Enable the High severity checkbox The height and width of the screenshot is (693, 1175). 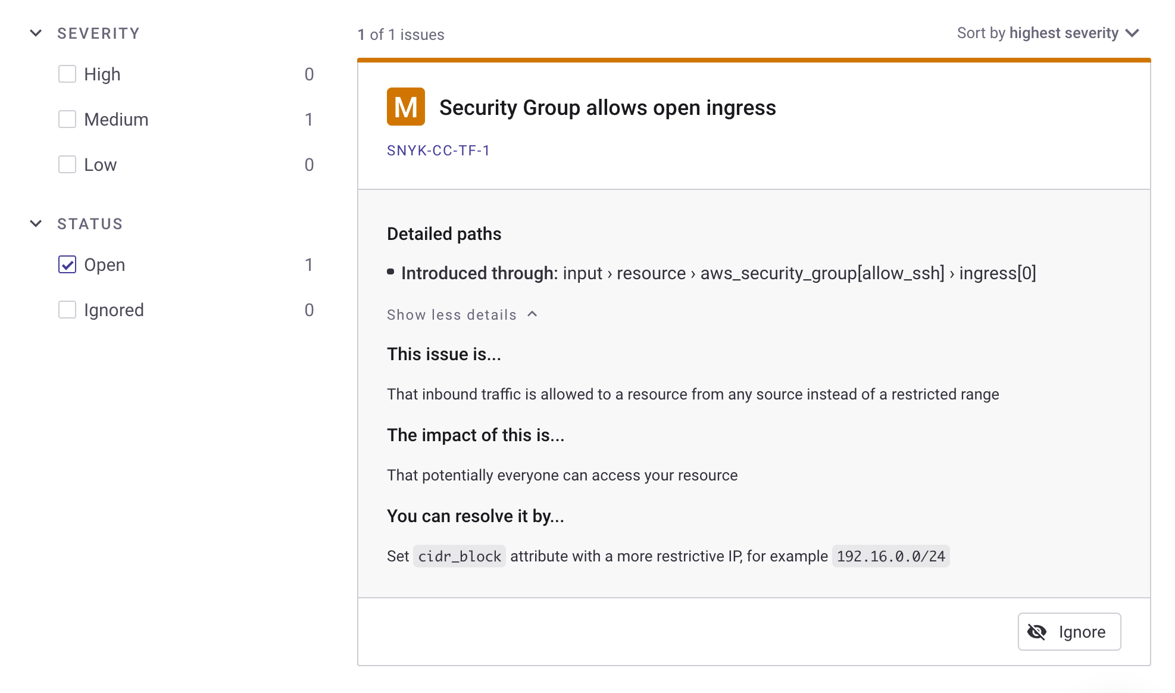point(67,74)
